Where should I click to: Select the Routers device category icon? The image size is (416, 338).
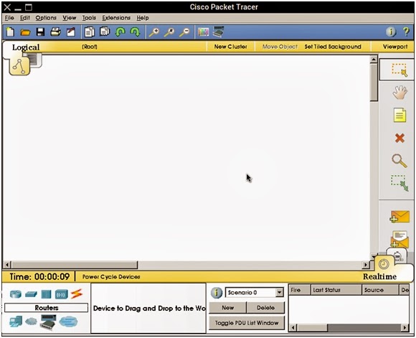16,294
